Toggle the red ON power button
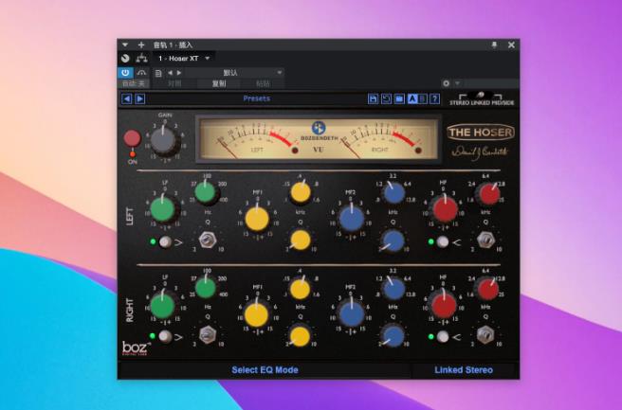622x410 pixels. 132,139
